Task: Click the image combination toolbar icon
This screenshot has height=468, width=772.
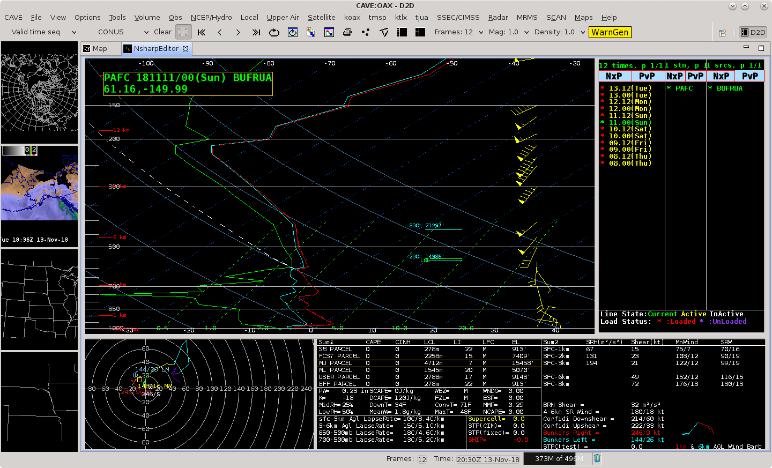Action: [x=310, y=32]
